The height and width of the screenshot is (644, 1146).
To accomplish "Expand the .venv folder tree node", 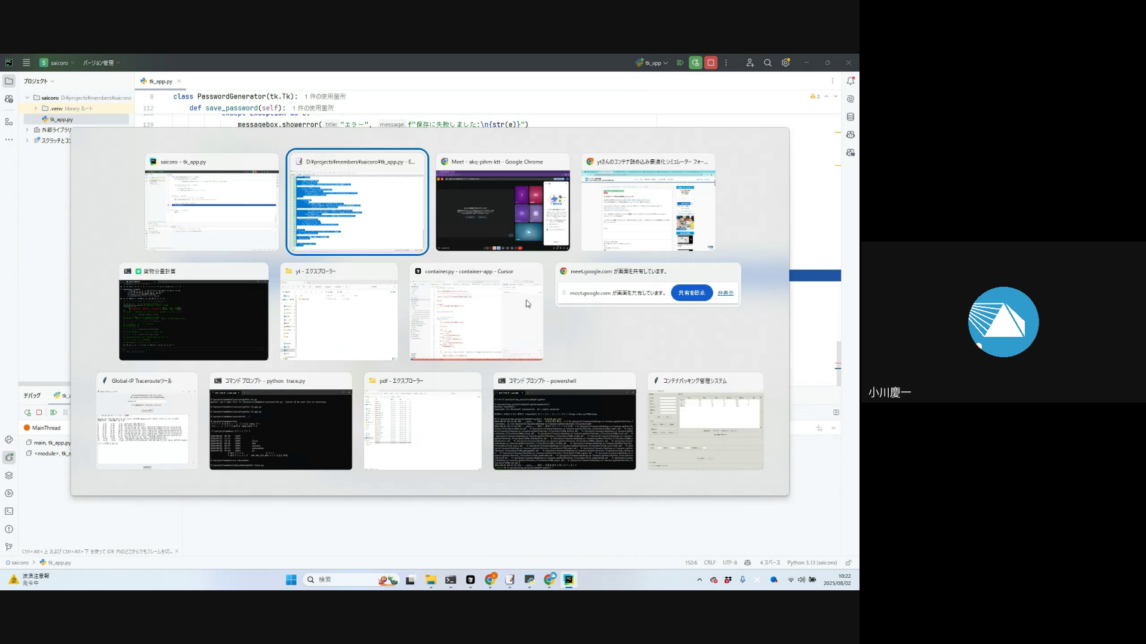I will [x=36, y=109].
